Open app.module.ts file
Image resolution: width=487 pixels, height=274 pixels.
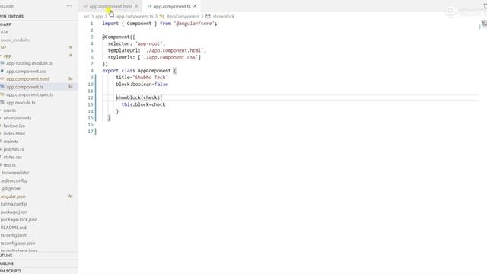click(21, 103)
